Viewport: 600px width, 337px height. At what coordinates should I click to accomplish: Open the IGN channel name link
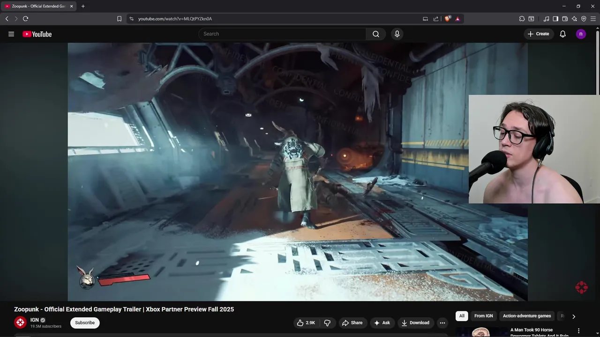[34, 320]
